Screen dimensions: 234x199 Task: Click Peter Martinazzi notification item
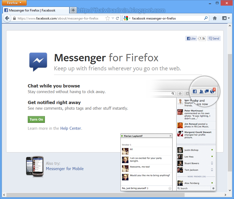pyautogui.click(x=196, y=114)
